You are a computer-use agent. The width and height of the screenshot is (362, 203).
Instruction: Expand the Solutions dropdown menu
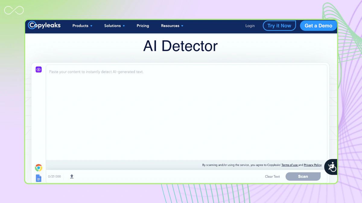[114, 26]
